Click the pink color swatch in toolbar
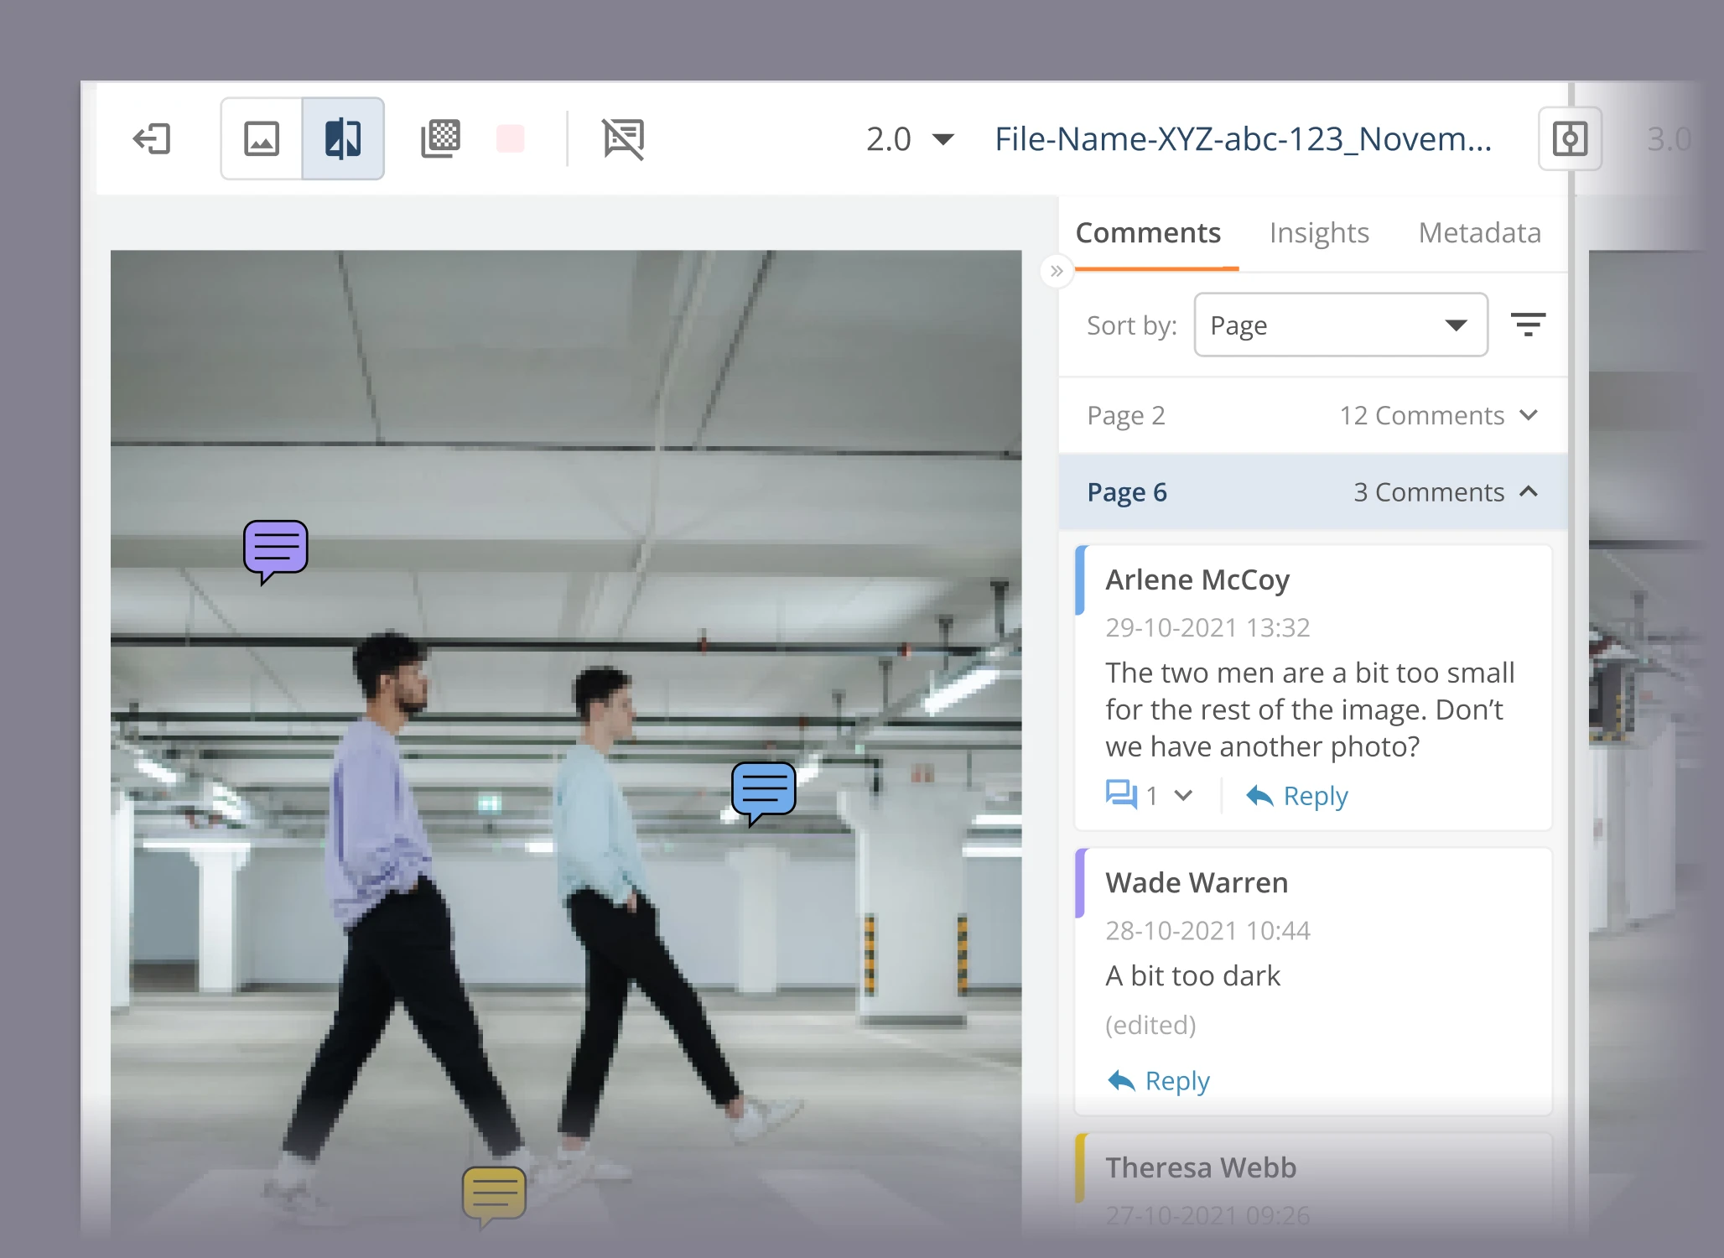The height and width of the screenshot is (1258, 1724). (510, 138)
